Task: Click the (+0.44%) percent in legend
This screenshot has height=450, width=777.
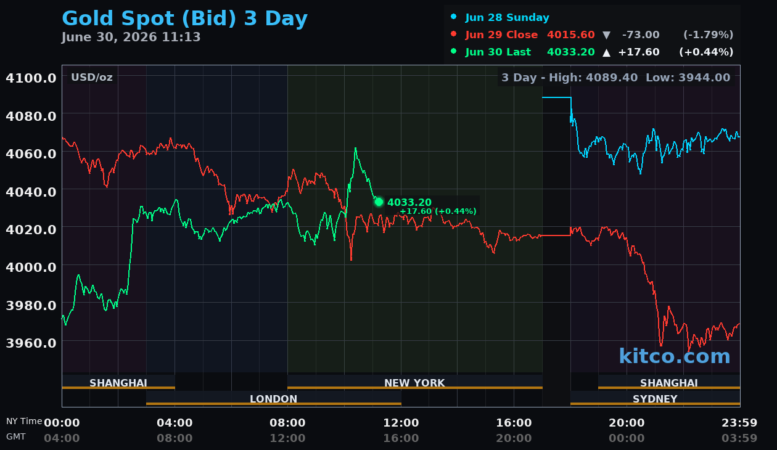Action: tap(706, 52)
